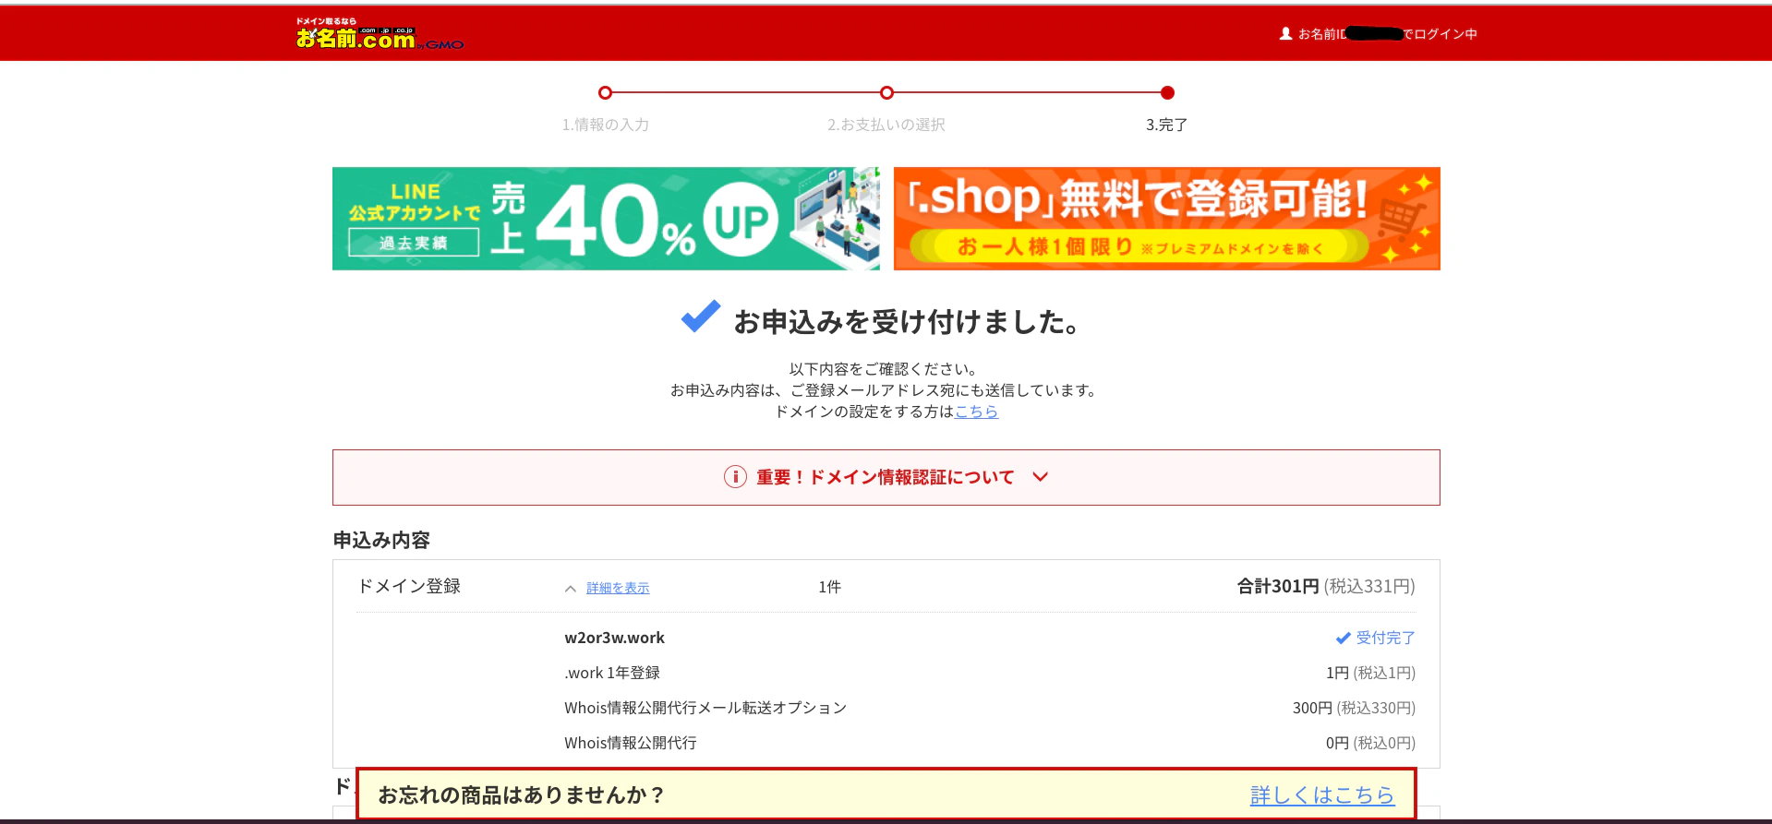Click the user account icon in header

pyautogui.click(x=1285, y=33)
